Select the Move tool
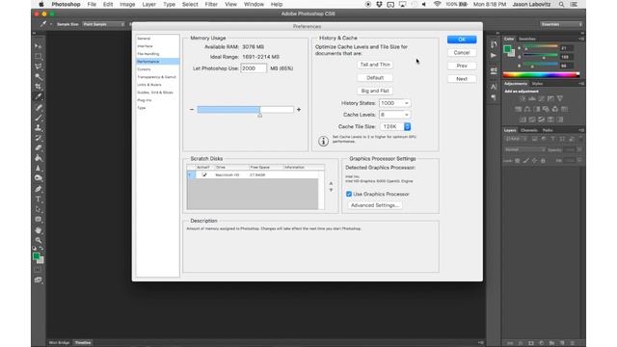This screenshot has height=347, width=617. click(x=39, y=46)
